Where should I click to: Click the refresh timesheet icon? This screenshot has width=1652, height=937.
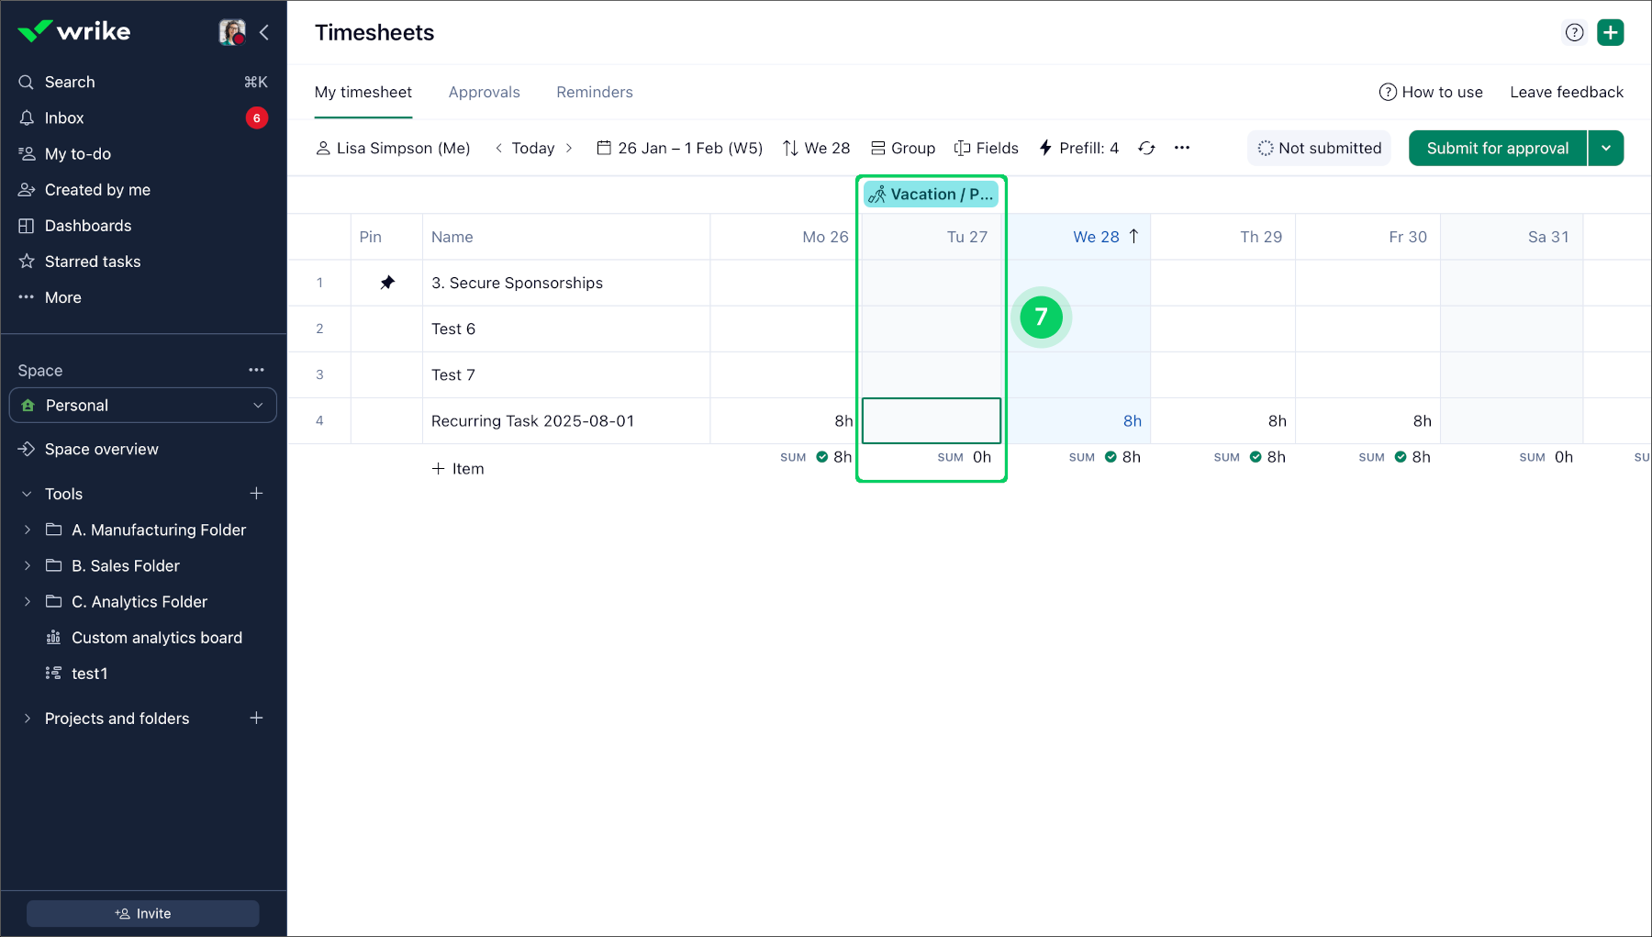1146,148
